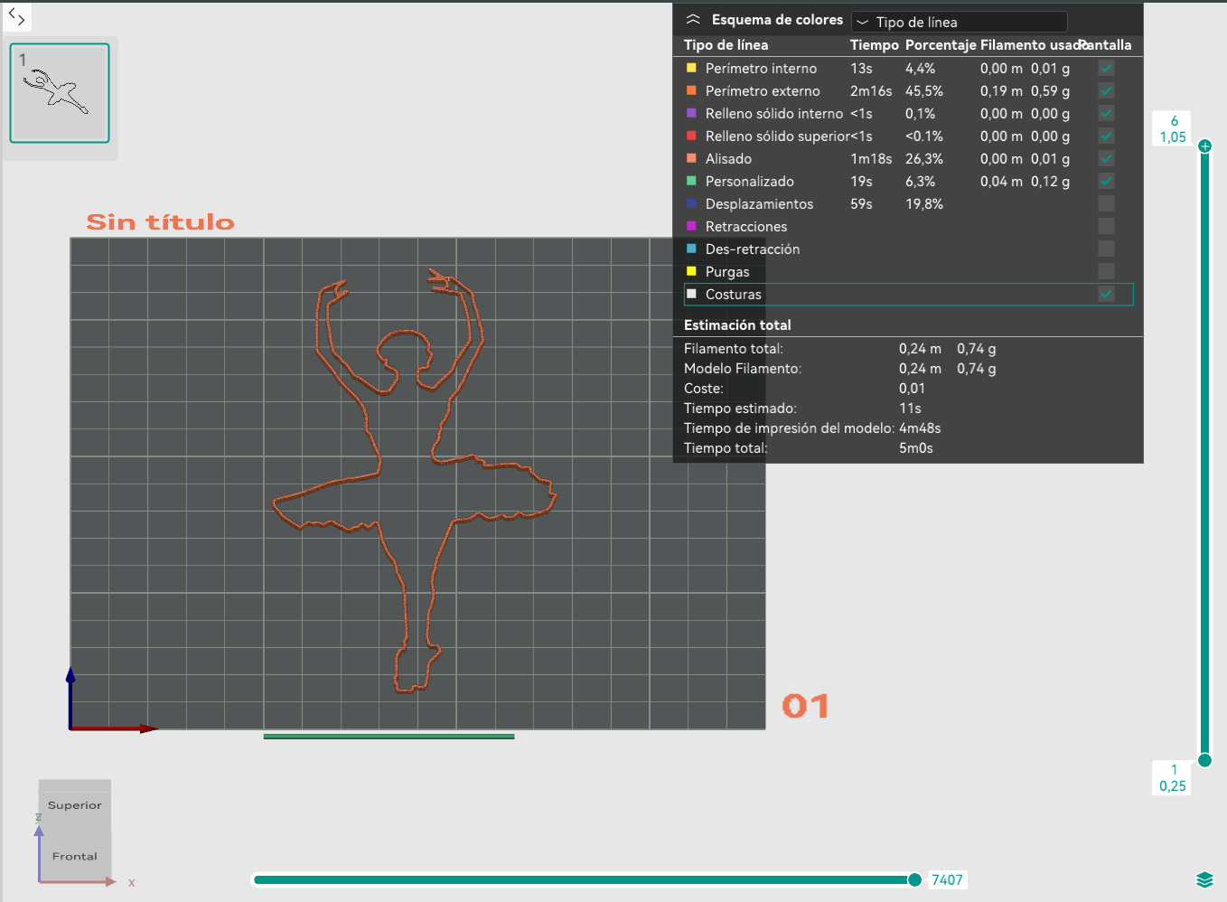The height and width of the screenshot is (902, 1227).
Task: Open the Tipo de línea dropdown
Action: tap(960, 22)
